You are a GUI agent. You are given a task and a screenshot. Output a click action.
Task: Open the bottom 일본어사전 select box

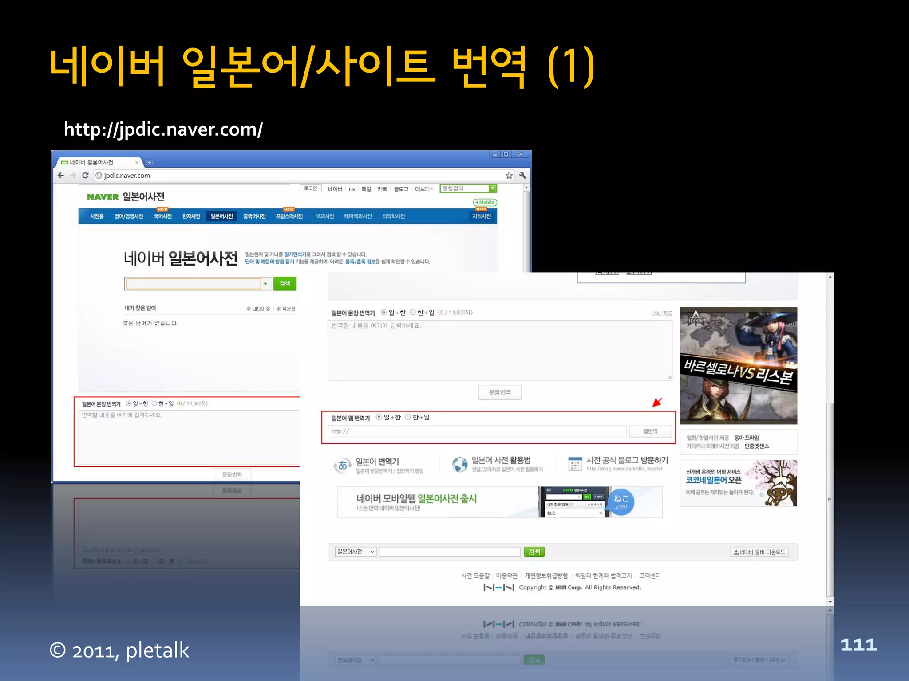coord(356,552)
